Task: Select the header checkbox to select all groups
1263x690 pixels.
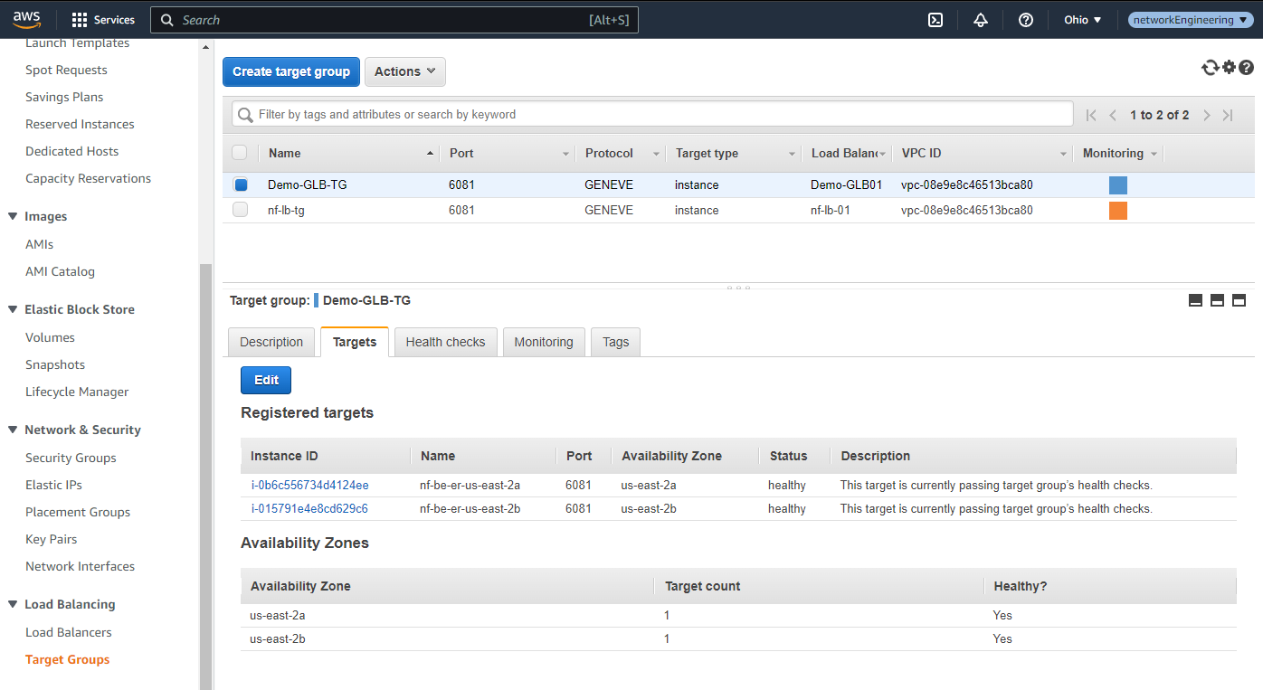Action: (x=240, y=153)
